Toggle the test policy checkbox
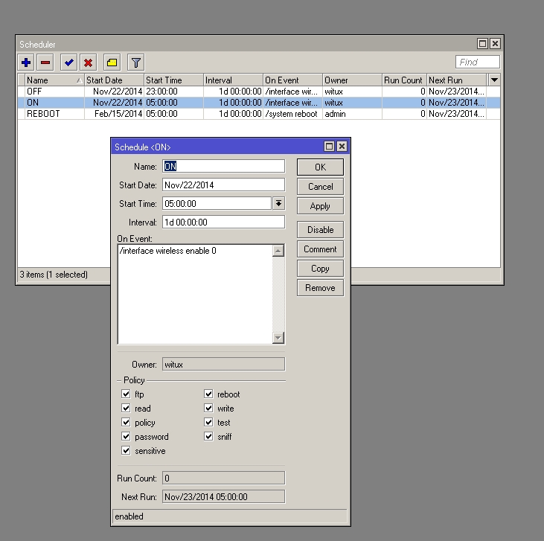Image resolution: width=544 pixels, height=541 pixels. (x=208, y=423)
